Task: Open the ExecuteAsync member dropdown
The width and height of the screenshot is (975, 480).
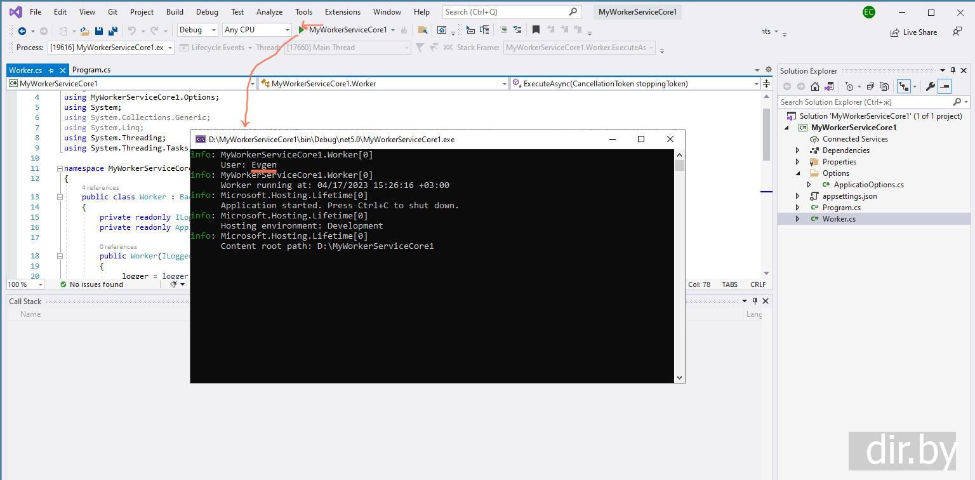Action: click(x=635, y=84)
